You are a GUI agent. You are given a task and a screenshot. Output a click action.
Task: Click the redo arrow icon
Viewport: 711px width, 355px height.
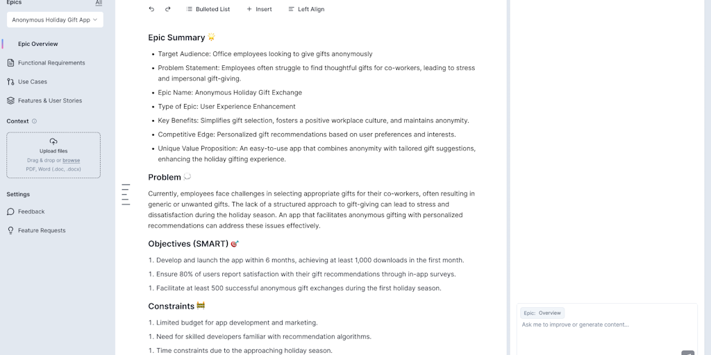click(168, 9)
